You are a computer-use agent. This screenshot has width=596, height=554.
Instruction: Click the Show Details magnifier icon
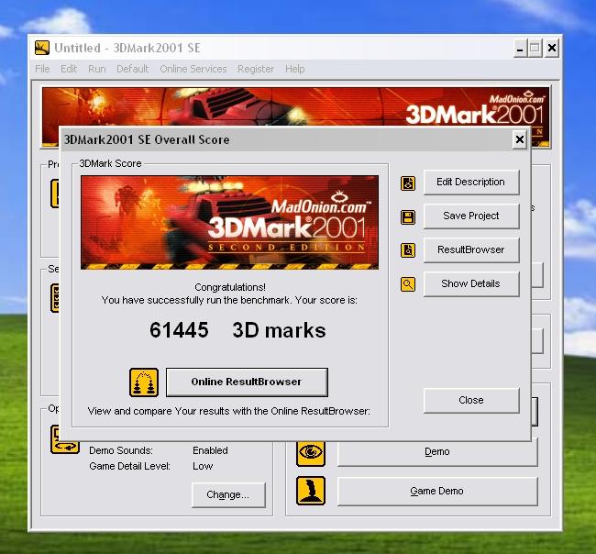pos(408,284)
